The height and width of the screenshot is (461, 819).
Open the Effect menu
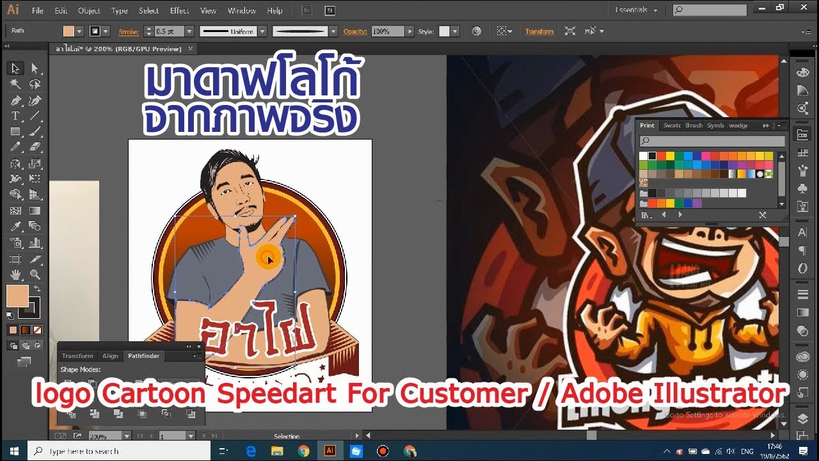click(179, 11)
